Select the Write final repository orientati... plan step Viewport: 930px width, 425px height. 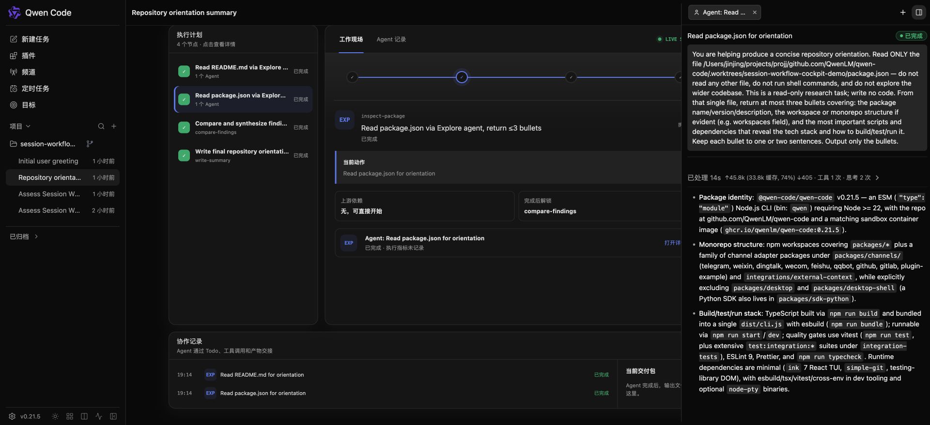tap(243, 156)
